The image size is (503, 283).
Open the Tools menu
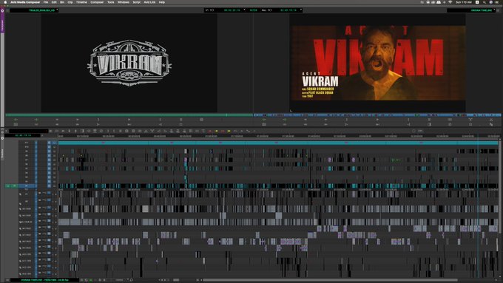(x=111, y=2)
